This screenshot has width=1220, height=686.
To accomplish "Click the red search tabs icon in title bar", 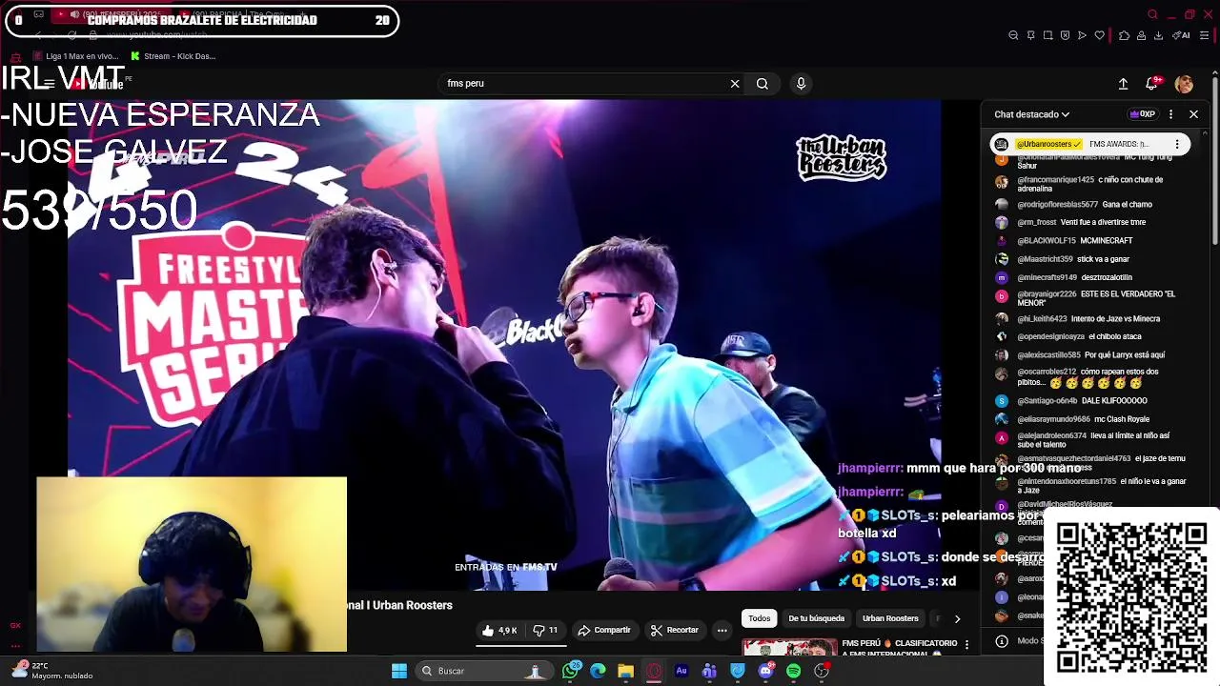I will pos(1152,14).
